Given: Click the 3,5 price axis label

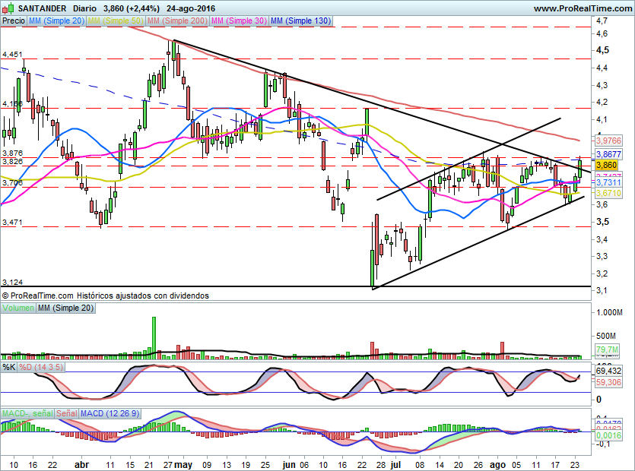Looking at the screenshot, I should point(602,222).
